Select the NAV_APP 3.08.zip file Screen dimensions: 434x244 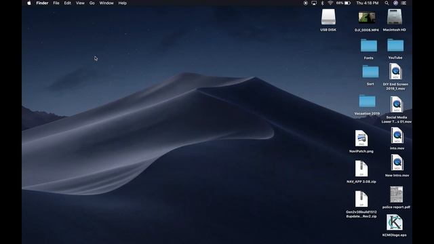(x=361, y=169)
